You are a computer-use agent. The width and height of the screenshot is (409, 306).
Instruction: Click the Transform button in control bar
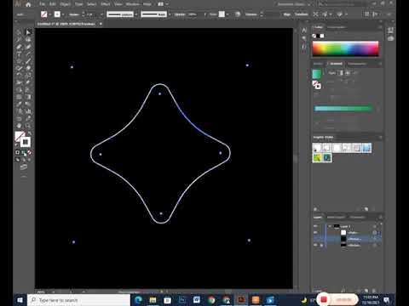302,14
